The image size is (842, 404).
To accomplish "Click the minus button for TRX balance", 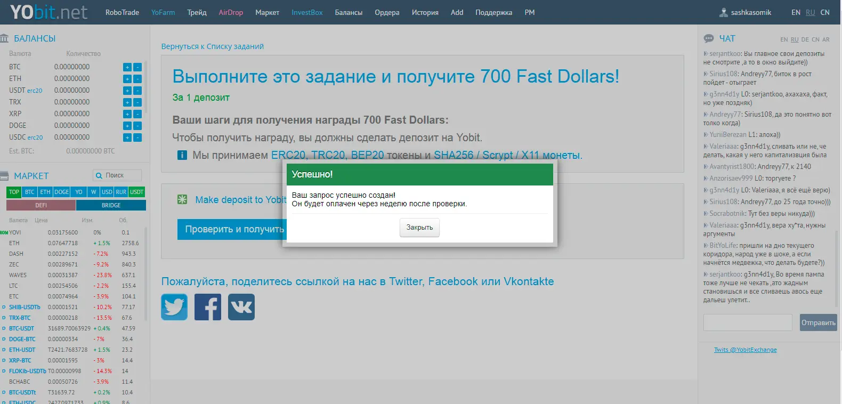I will click(x=137, y=102).
